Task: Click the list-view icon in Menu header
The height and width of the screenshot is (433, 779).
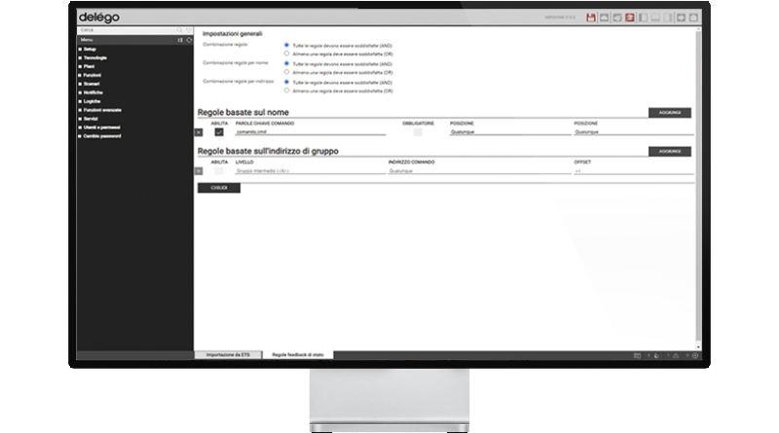Action: tap(180, 40)
